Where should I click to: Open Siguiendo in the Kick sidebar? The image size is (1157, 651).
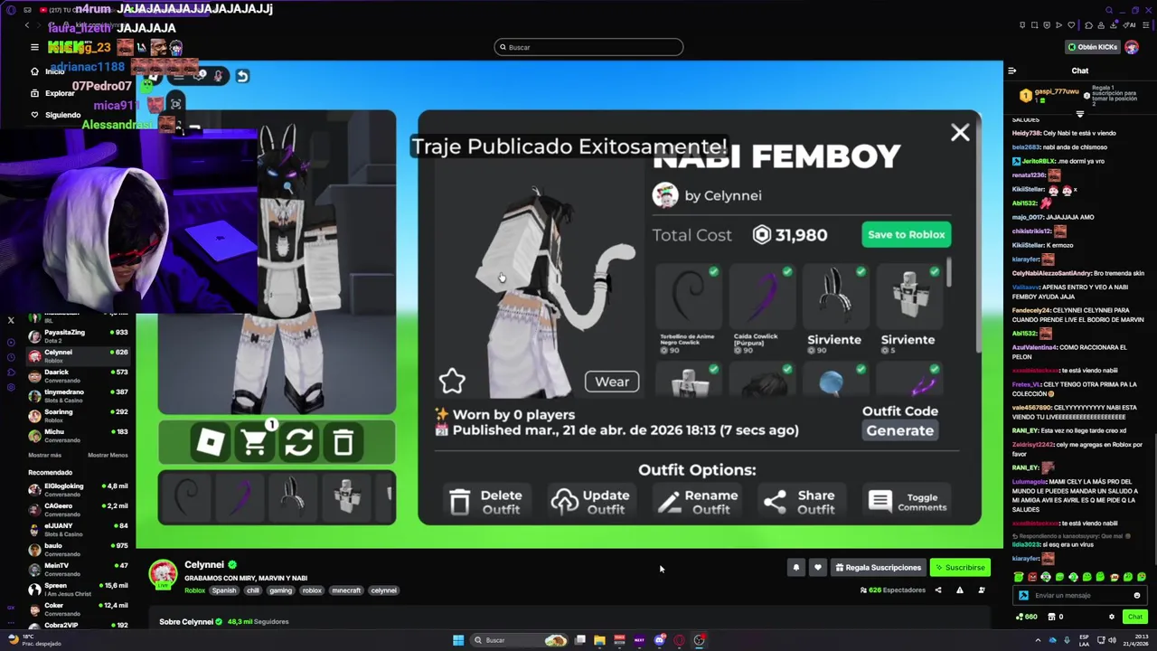(56, 115)
